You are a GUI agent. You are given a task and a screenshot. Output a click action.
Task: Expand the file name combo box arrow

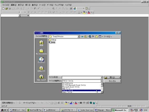[x=102, y=77]
